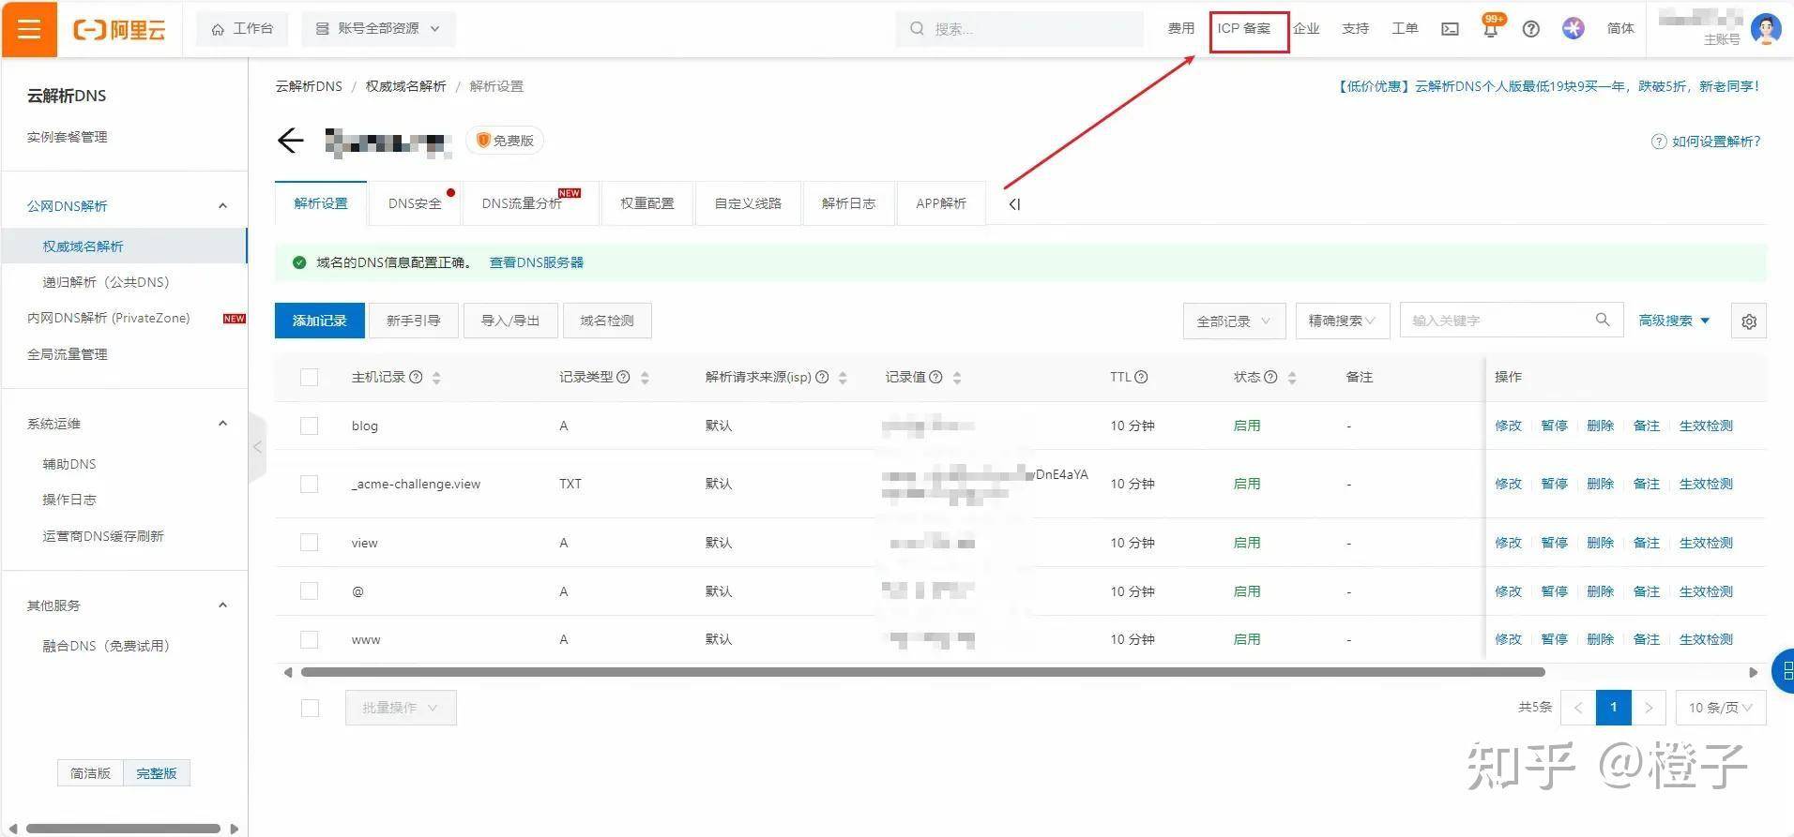Collapse 系统运维 section
Screen dimensions: 1794x837
(x=222, y=424)
